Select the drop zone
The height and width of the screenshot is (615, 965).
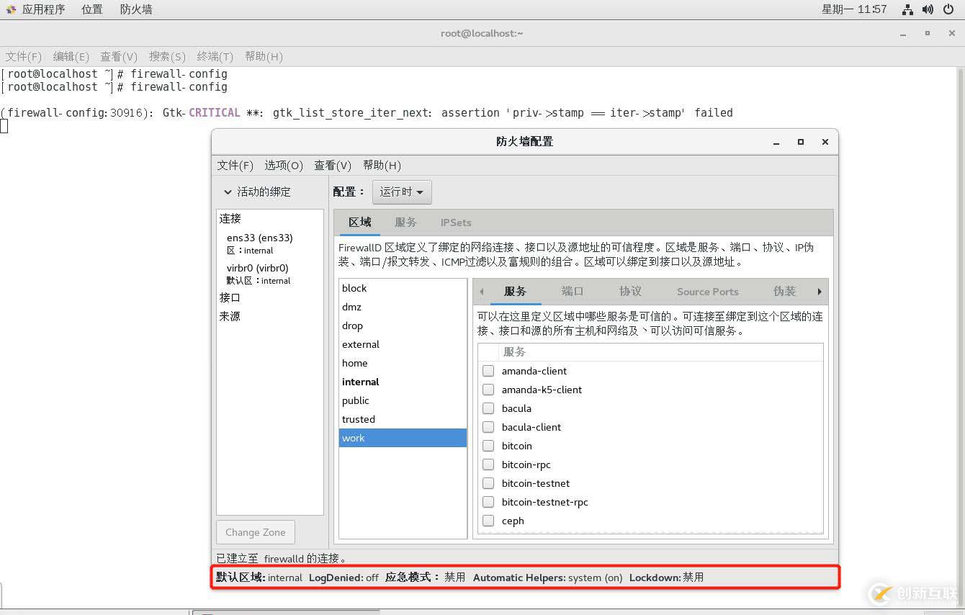coord(403,326)
